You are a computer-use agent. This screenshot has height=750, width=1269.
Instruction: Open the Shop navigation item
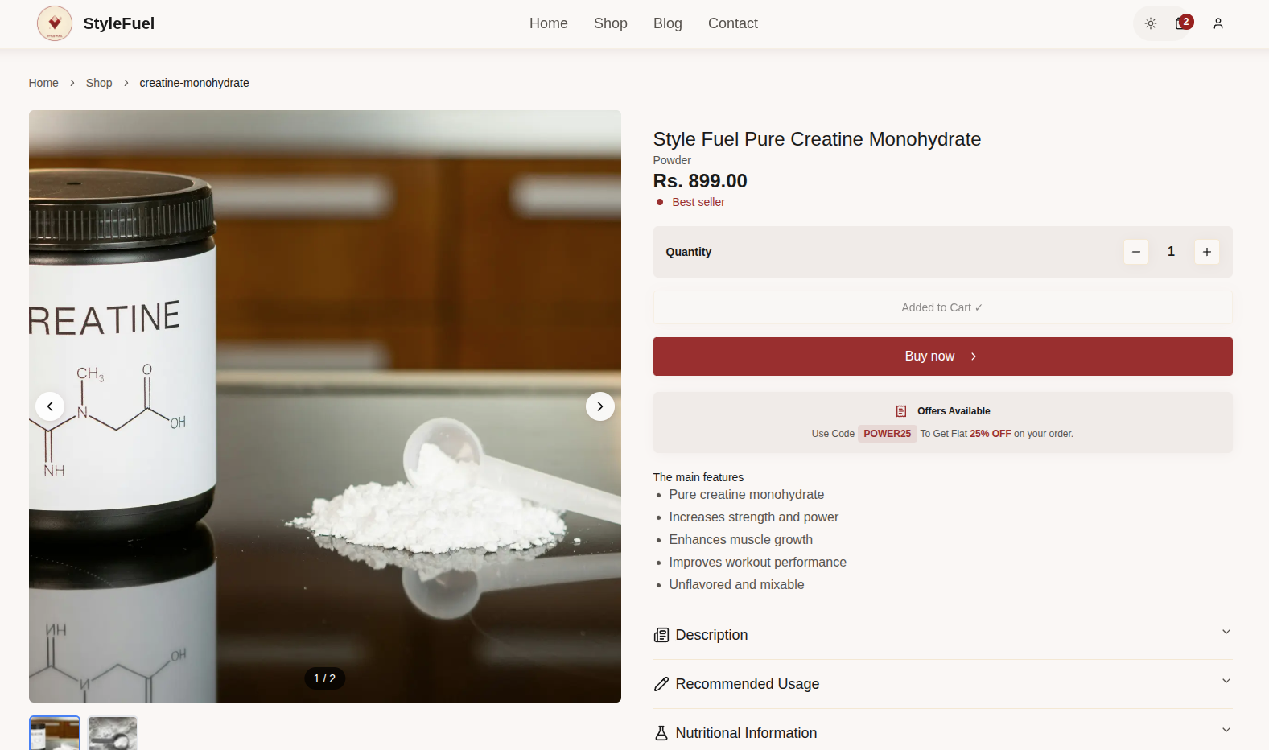[x=611, y=23]
